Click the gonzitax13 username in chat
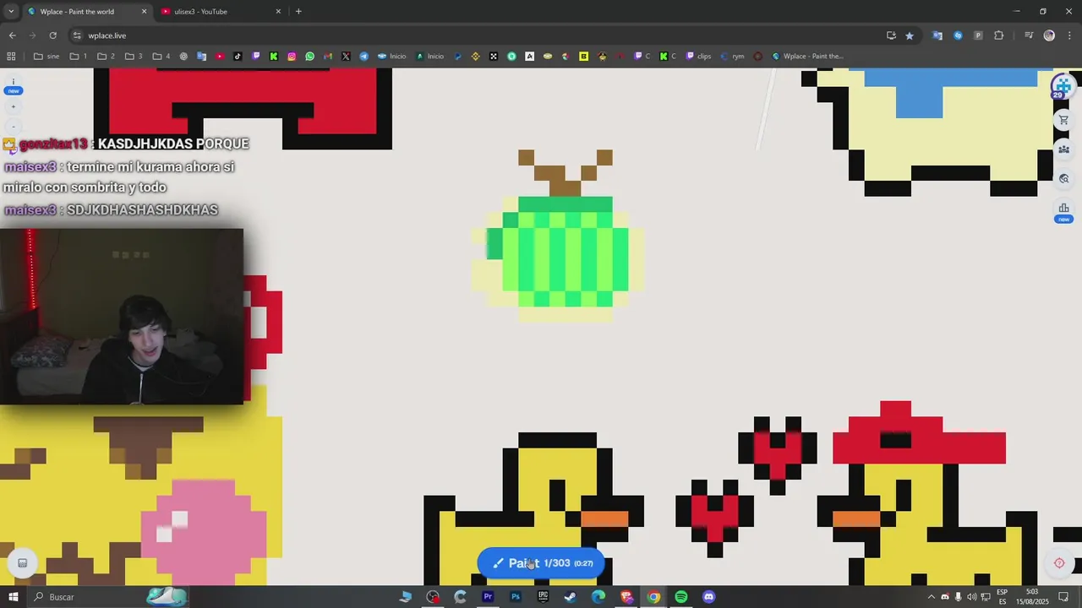Screen dimensions: 1082x608 point(53,144)
